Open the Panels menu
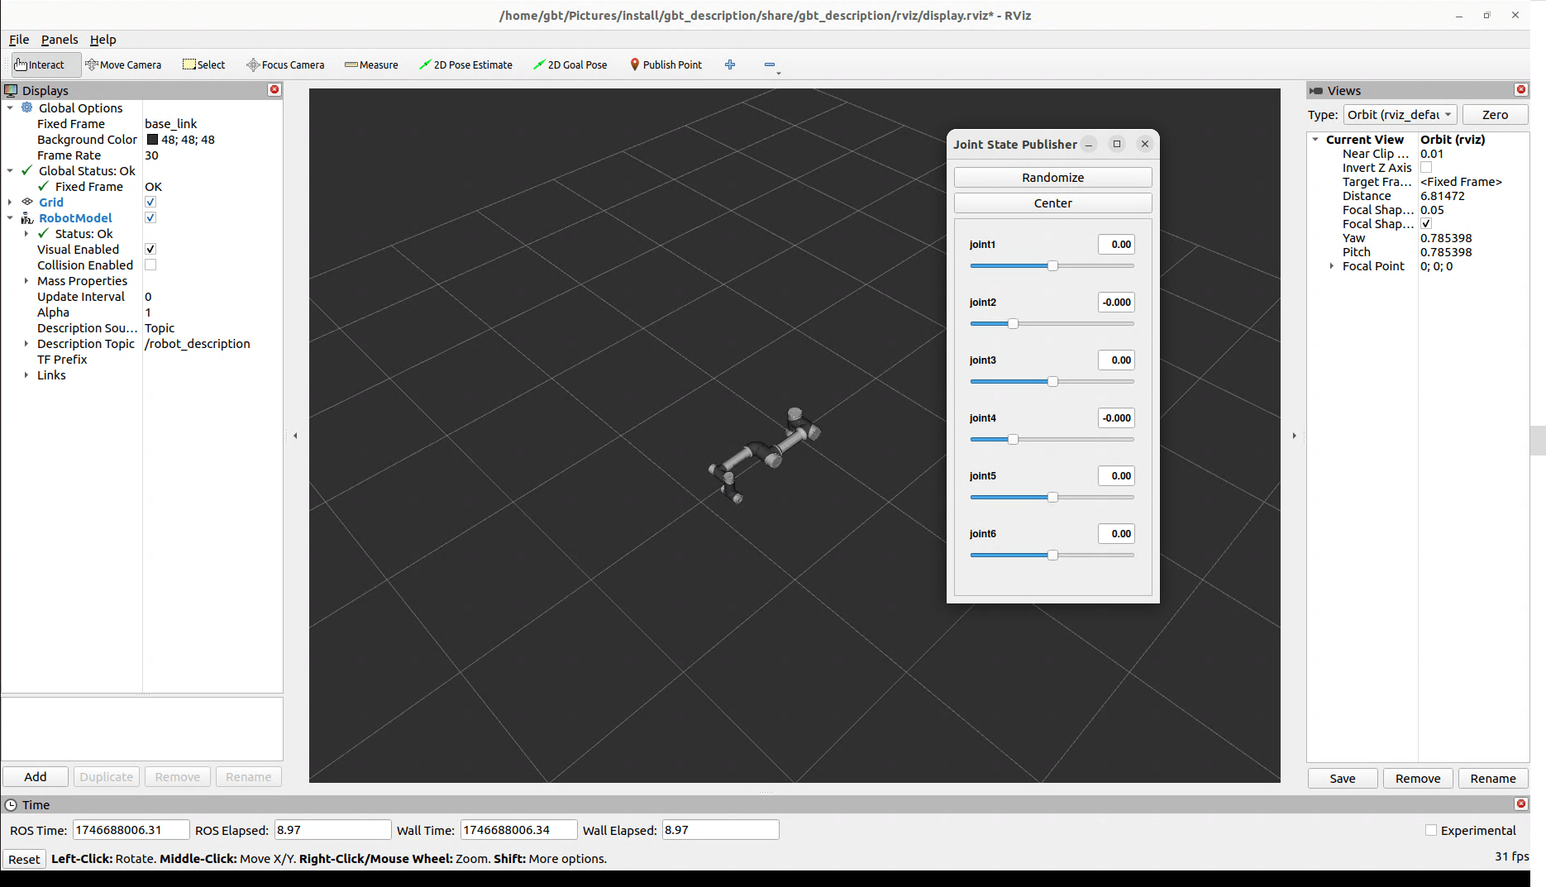This screenshot has width=1546, height=887. pyautogui.click(x=60, y=40)
